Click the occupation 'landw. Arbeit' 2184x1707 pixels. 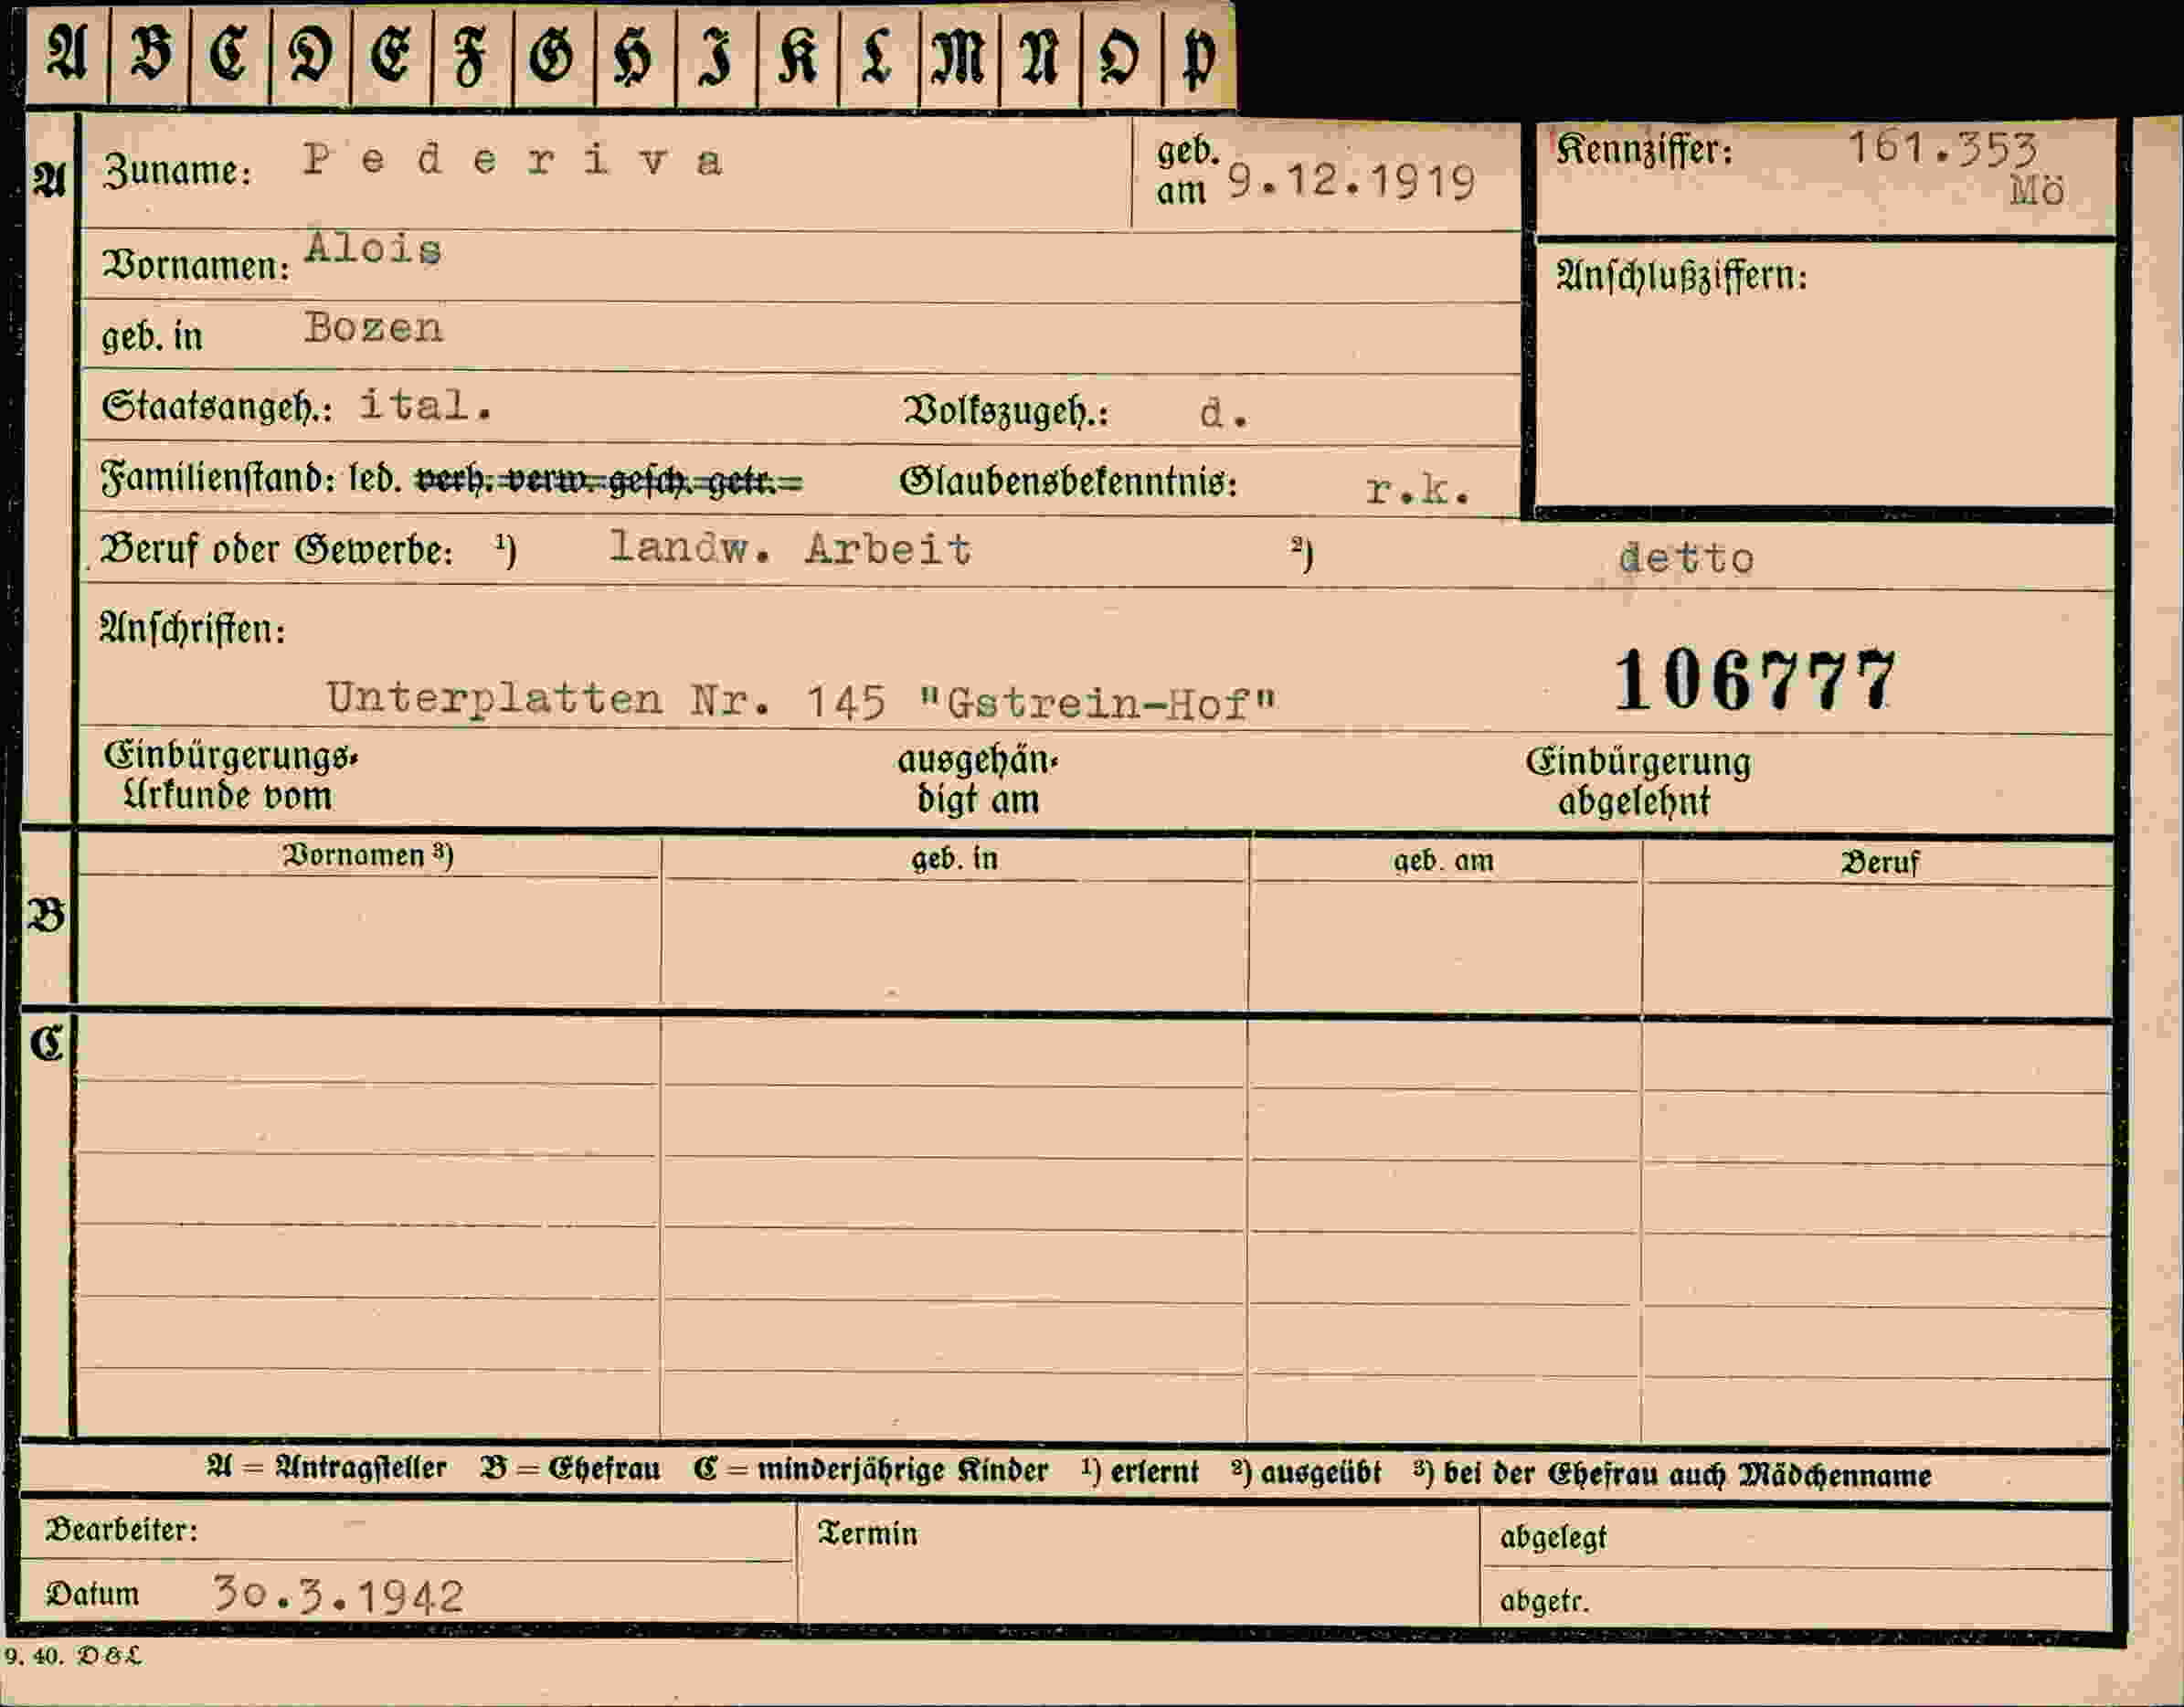point(790,548)
